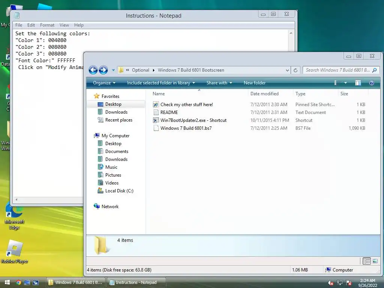
Task: Click the "Color 1": 004080 line in Notepad
Action: (41, 40)
